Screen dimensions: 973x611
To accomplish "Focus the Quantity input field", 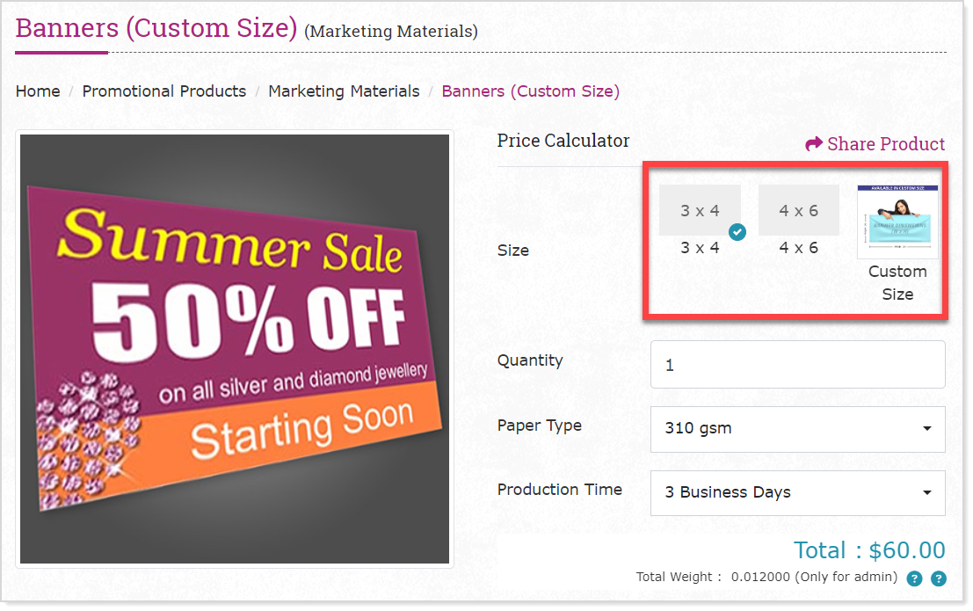I will 797,365.
